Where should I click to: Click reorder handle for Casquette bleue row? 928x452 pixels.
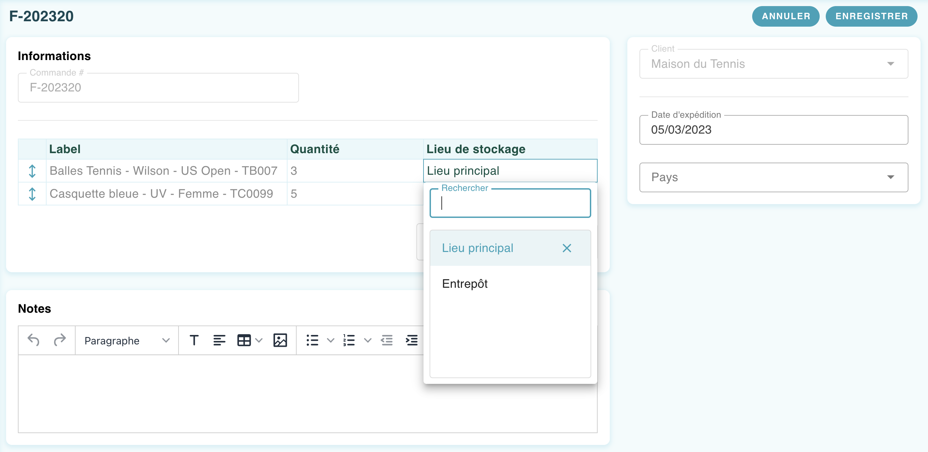coord(32,194)
